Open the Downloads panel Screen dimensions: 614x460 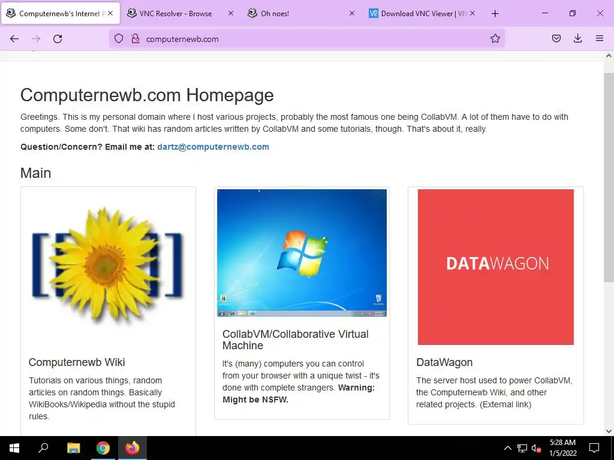coord(577,39)
